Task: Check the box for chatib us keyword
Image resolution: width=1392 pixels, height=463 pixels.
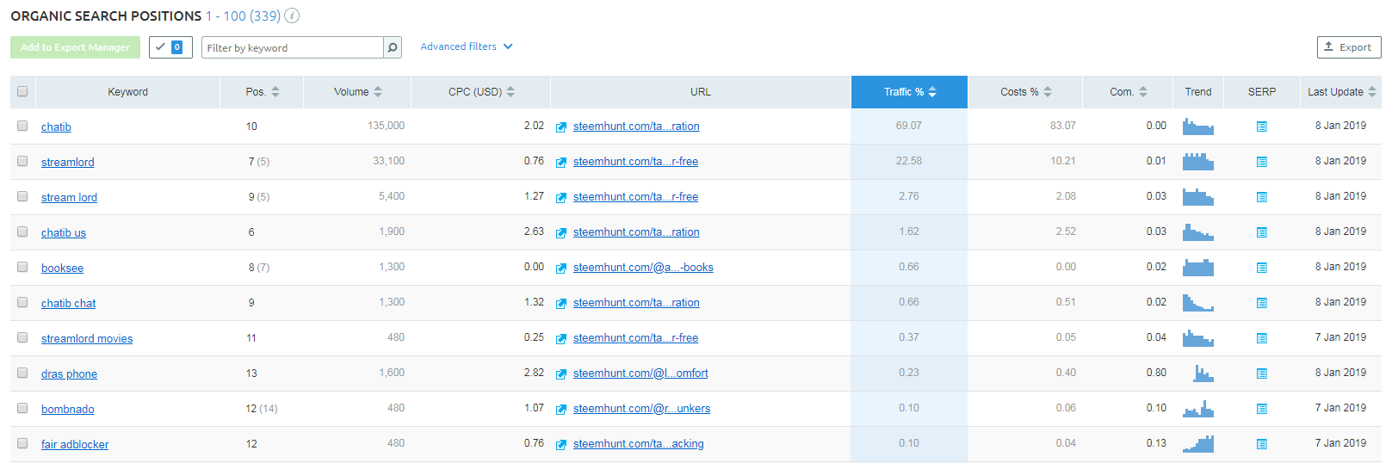Action: point(22,231)
